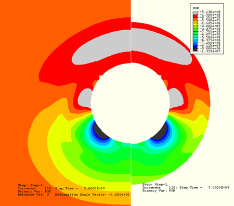
Task: Select the red legend color band
Action: pos(195,16)
